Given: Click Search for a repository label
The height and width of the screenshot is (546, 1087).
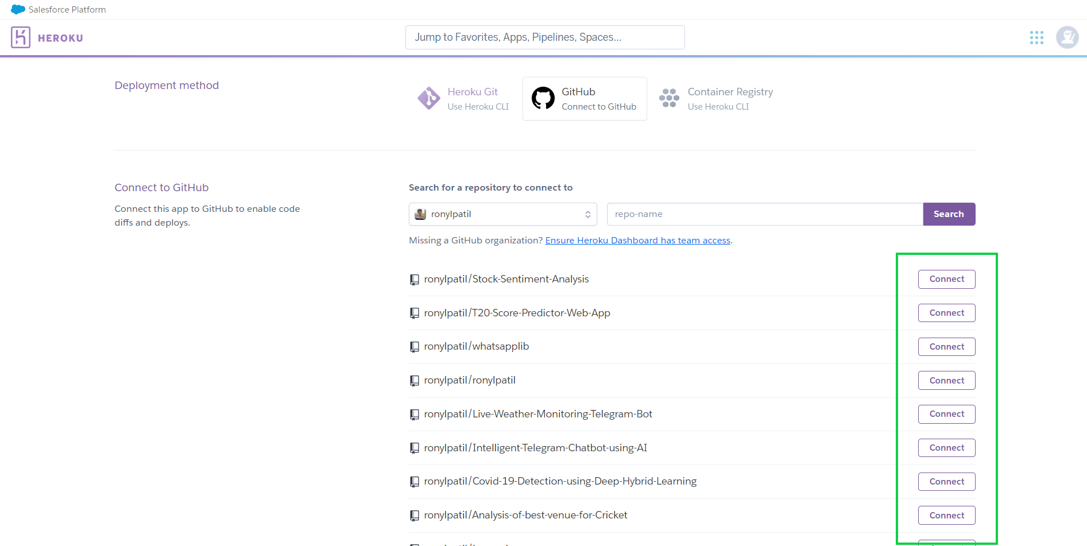Looking at the screenshot, I should (490, 188).
